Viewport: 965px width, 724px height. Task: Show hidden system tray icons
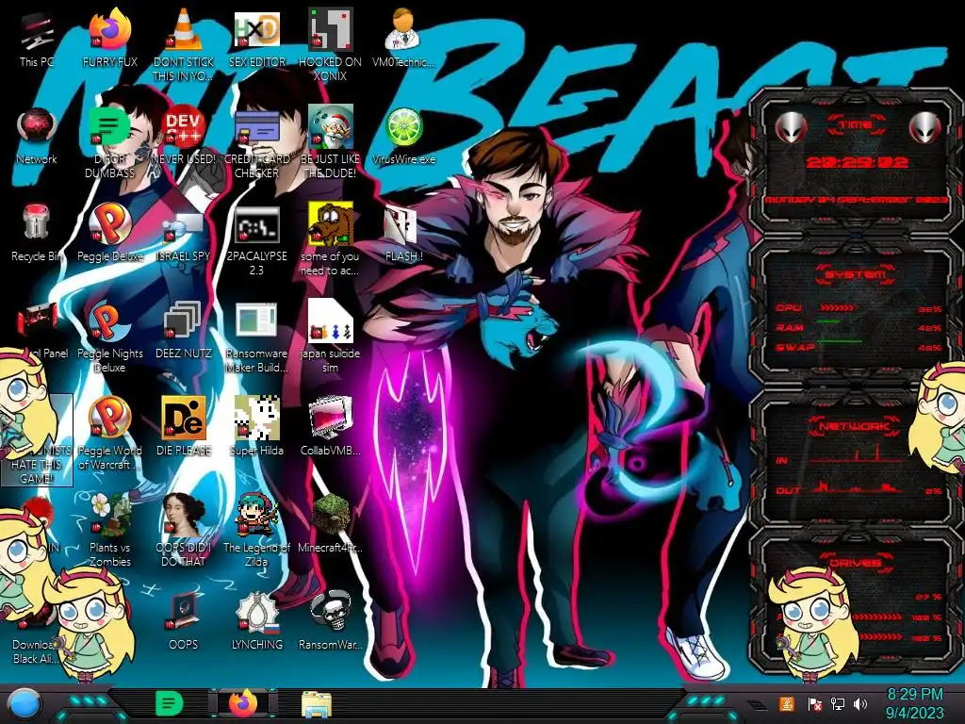tap(757, 704)
